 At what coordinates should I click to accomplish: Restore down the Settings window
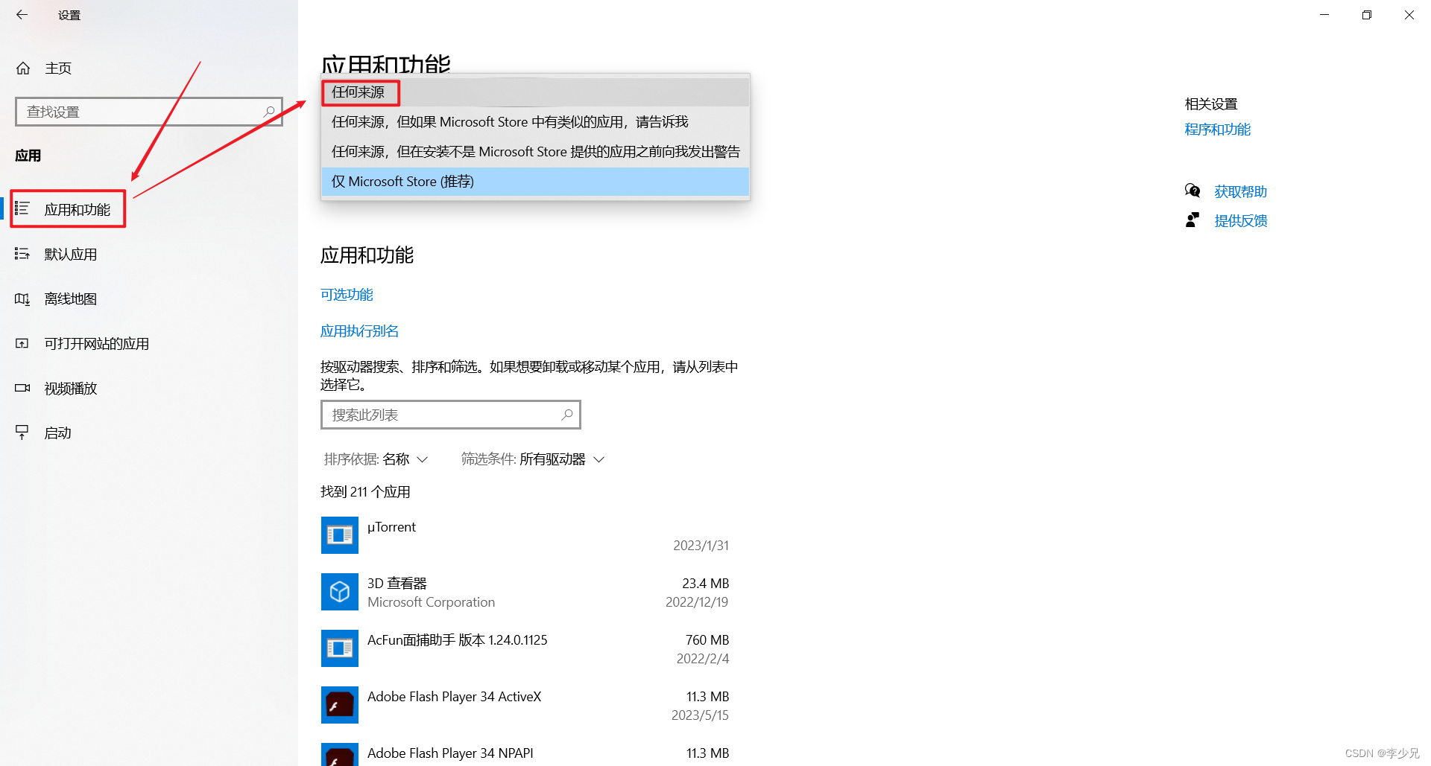(x=1367, y=15)
